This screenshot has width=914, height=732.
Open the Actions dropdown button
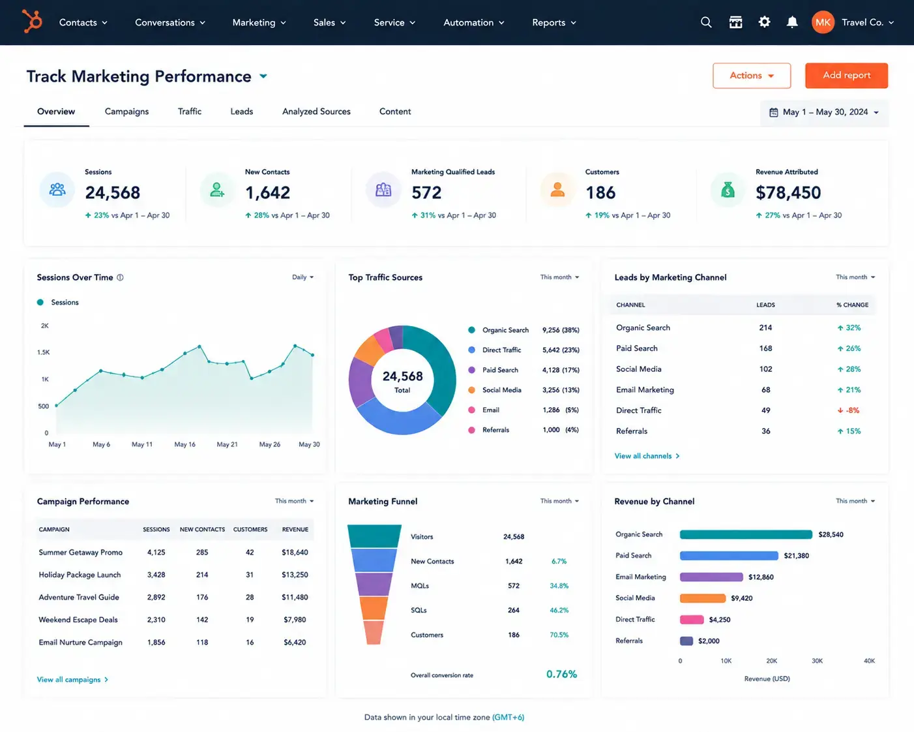pyautogui.click(x=752, y=76)
